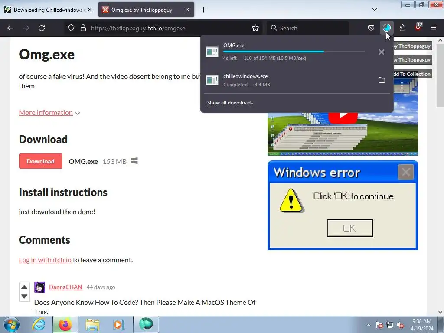This screenshot has width=444, height=333.
Task: Open the uBlock extension badge showing 12
Action: 418,27
